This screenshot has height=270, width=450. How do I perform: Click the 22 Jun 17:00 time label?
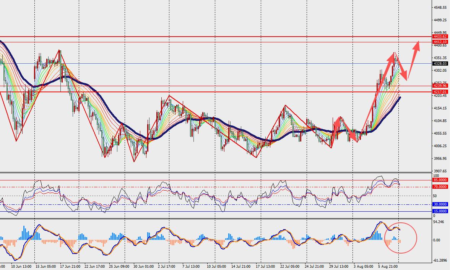click(x=95, y=267)
